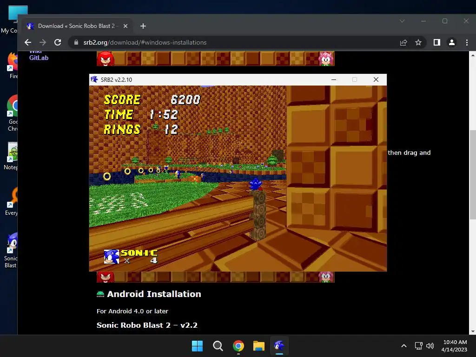
Task: Bookmark this page with star
Action: (418, 42)
